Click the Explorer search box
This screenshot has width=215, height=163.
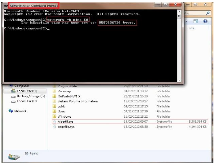197,13
